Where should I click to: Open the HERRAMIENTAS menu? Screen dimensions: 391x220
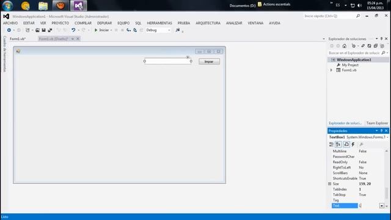[159, 23]
